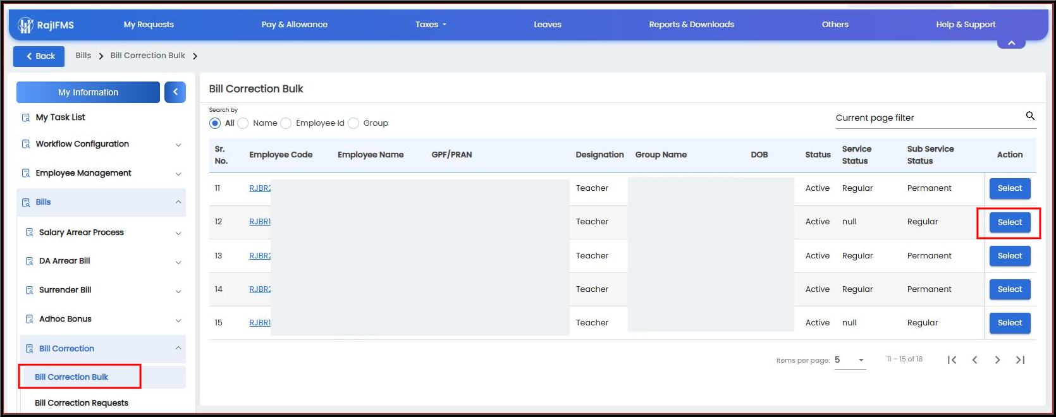The height and width of the screenshot is (417, 1056).
Task: Click the Surrender Bill icon
Action: (29, 290)
